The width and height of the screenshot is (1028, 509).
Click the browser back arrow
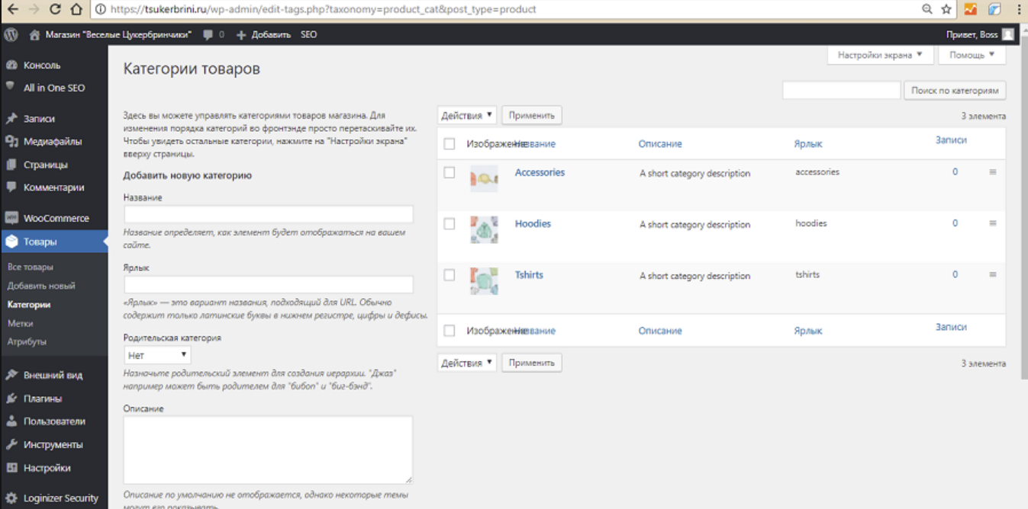point(13,10)
